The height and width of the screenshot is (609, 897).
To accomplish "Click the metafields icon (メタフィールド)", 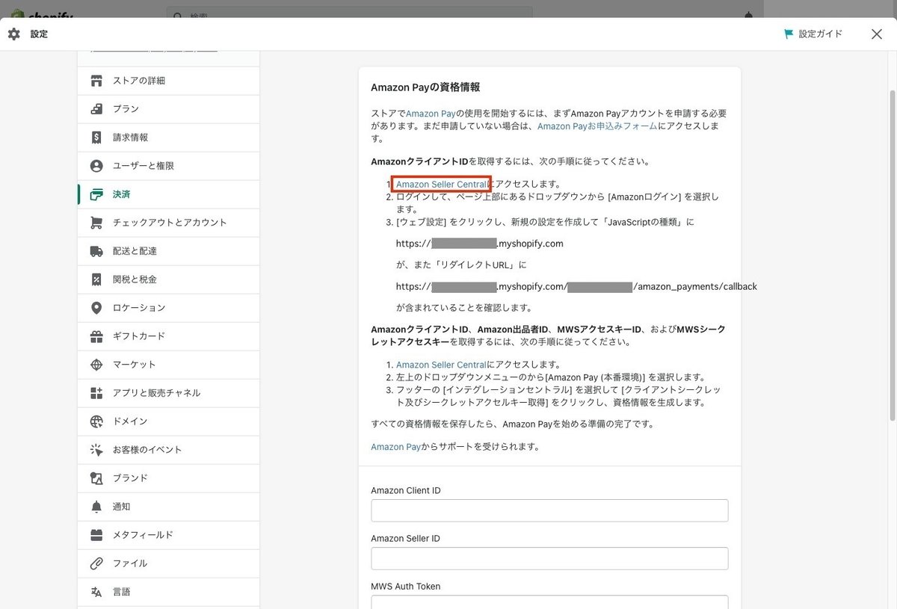I will click(x=96, y=535).
